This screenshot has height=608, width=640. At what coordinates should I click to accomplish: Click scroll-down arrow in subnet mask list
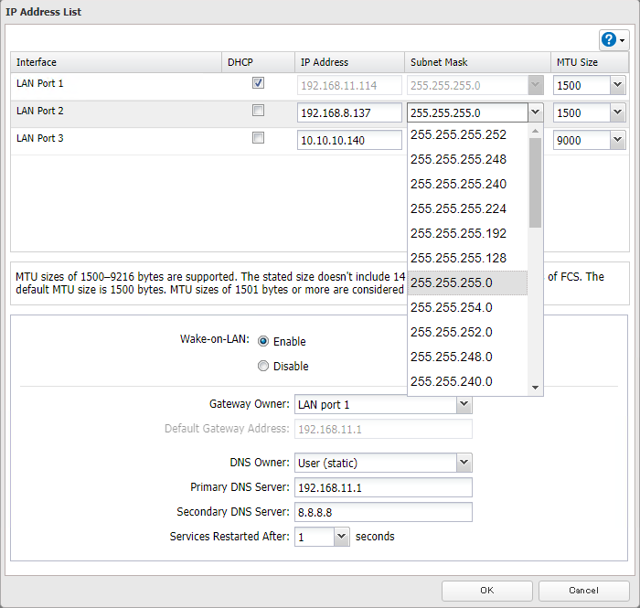pos(536,388)
